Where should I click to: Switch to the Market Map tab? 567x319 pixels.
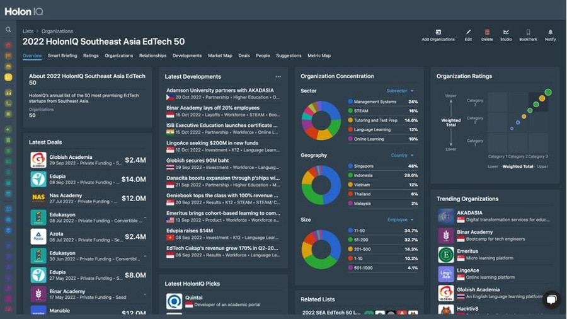(220, 55)
